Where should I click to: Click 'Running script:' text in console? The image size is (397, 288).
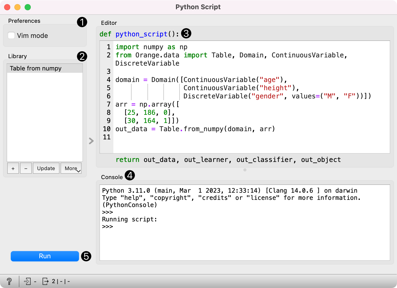tap(130, 219)
